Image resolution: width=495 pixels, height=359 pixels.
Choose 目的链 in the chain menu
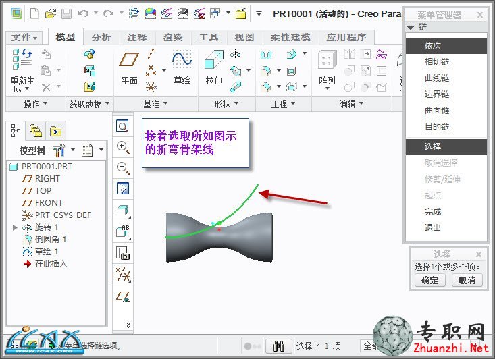446,126
